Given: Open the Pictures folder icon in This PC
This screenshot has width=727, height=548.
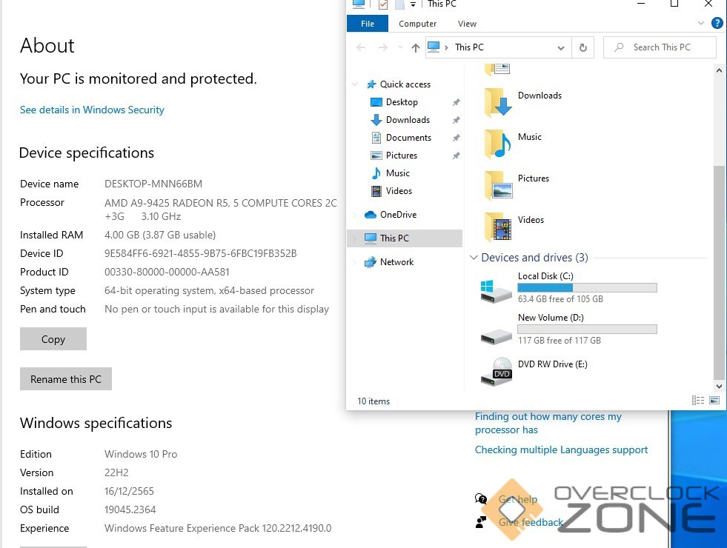Looking at the screenshot, I should [x=497, y=185].
